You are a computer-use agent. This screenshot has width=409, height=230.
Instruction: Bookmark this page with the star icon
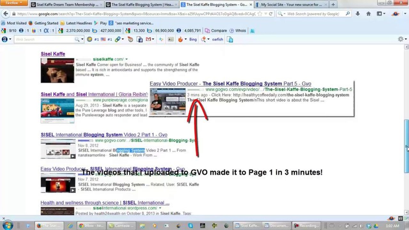tap(260, 14)
